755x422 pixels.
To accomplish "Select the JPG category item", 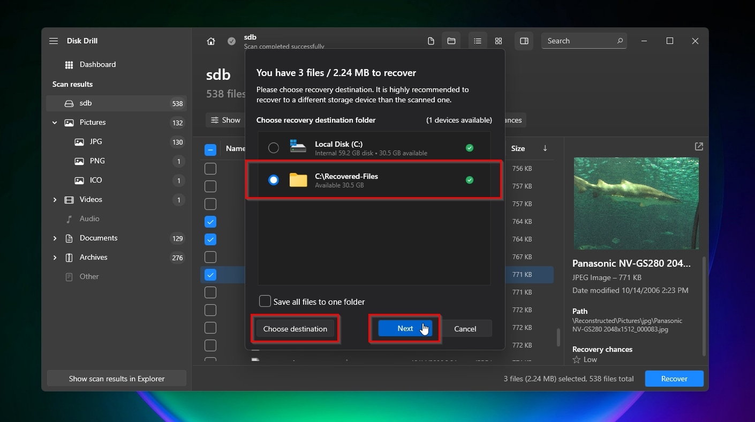I will click(116, 142).
